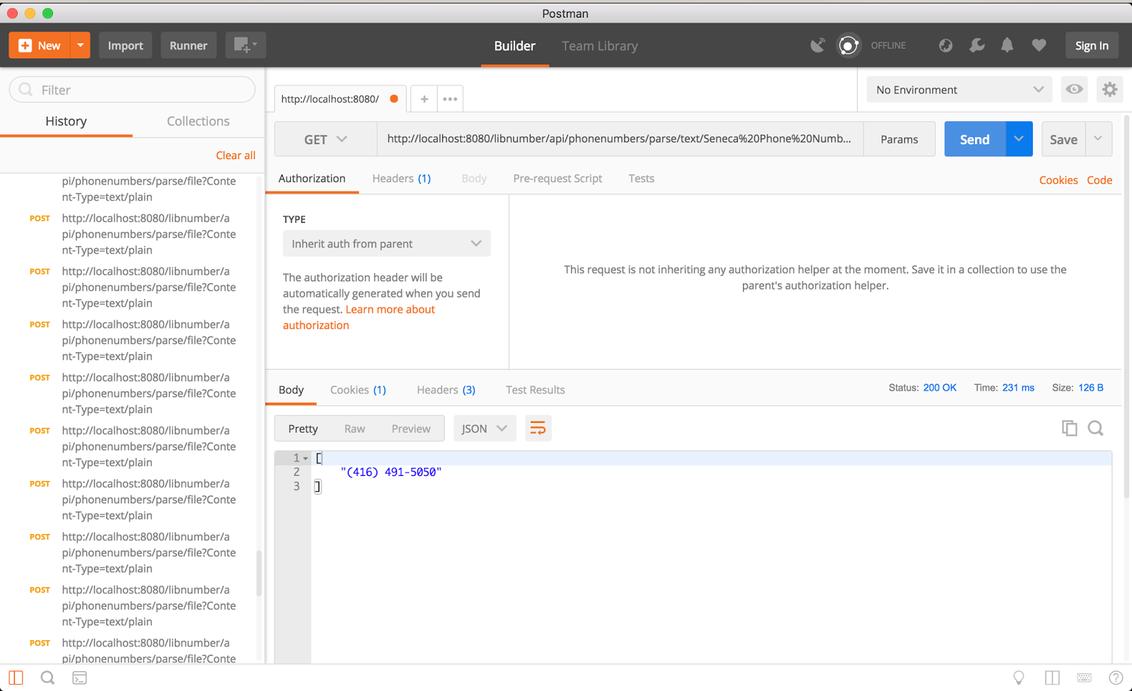The width and height of the screenshot is (1132, 691).
Task: Open the No Environment dropdown
Action: point(959,89)
